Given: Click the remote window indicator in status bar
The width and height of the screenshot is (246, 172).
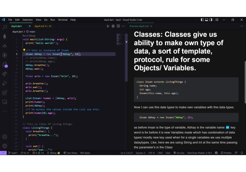Looking at the screenshot, I should 3,153.
